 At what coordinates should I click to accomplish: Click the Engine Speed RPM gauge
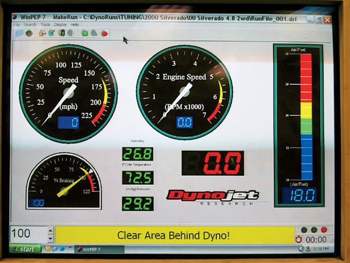185,92
